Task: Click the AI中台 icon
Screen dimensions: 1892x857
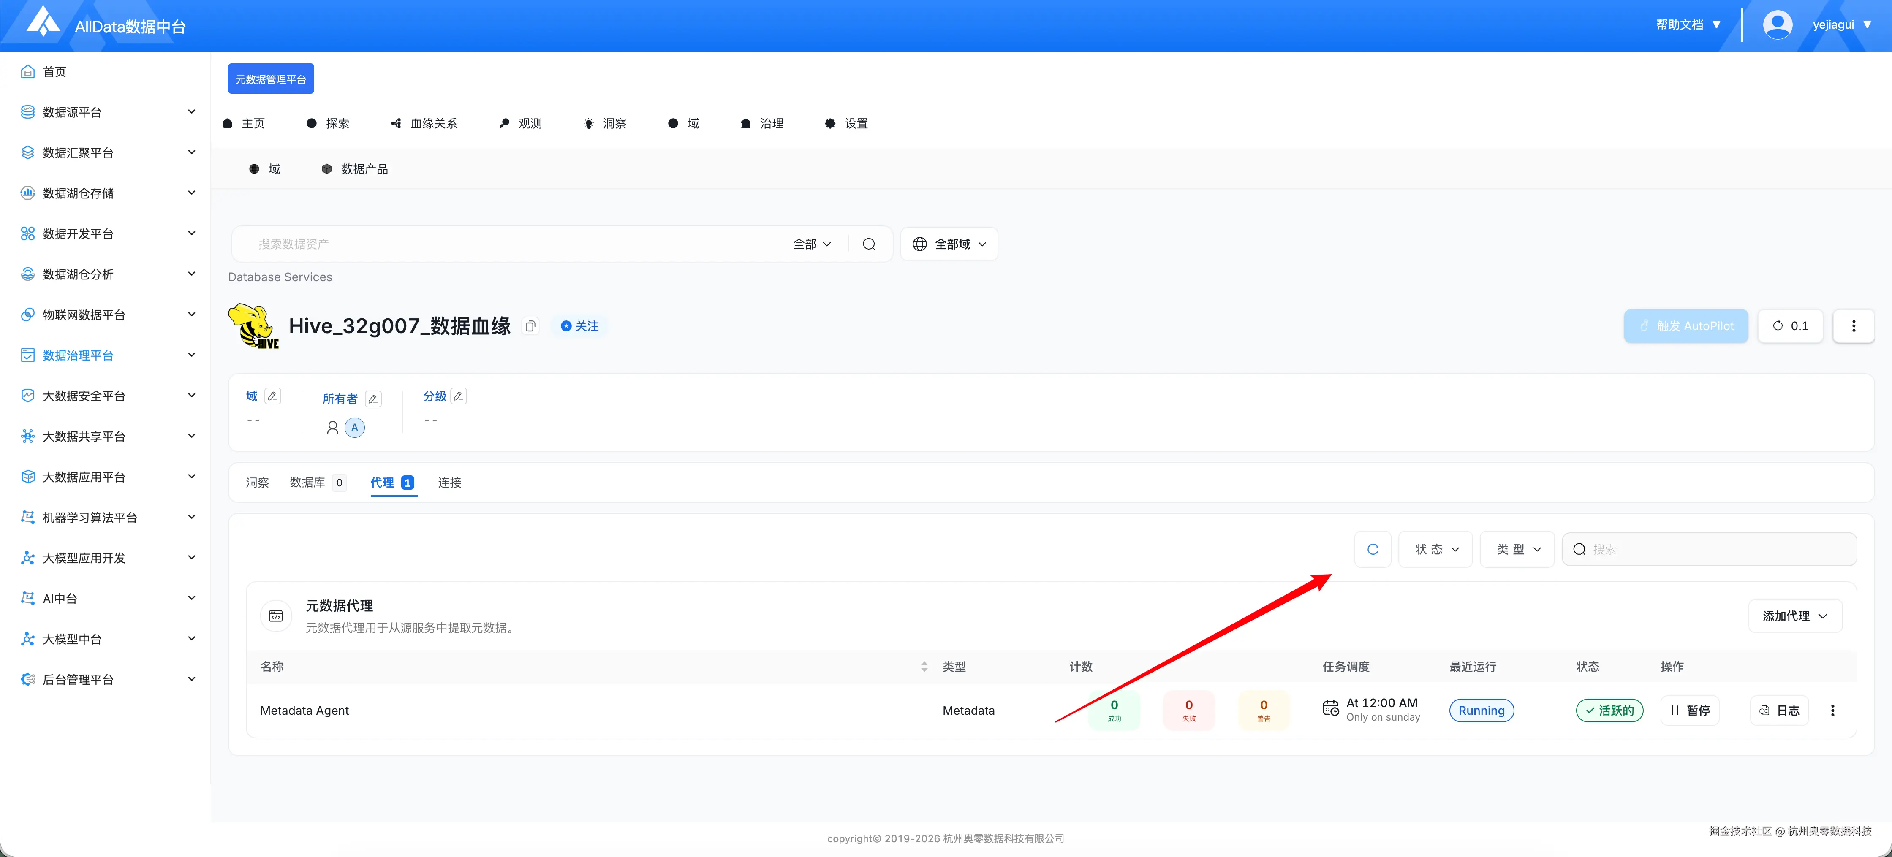Action: pyautogui.click(x=28, y=598)
